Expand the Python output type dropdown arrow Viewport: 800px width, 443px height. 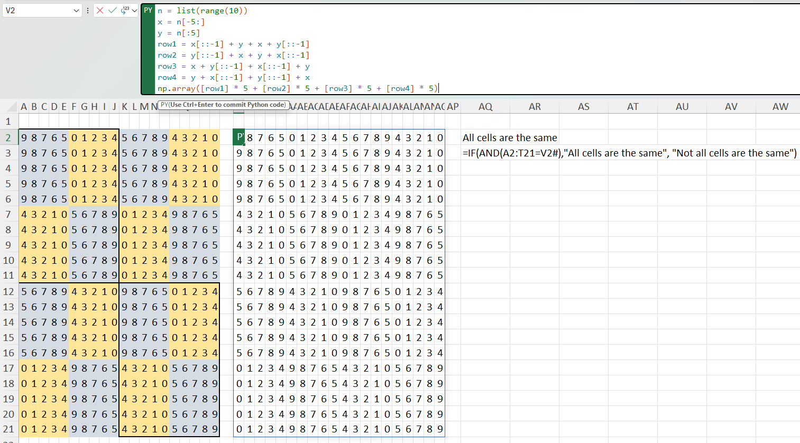coord(134,11)
